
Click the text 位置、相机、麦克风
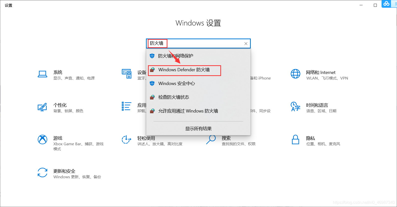[x=323, y=144]
